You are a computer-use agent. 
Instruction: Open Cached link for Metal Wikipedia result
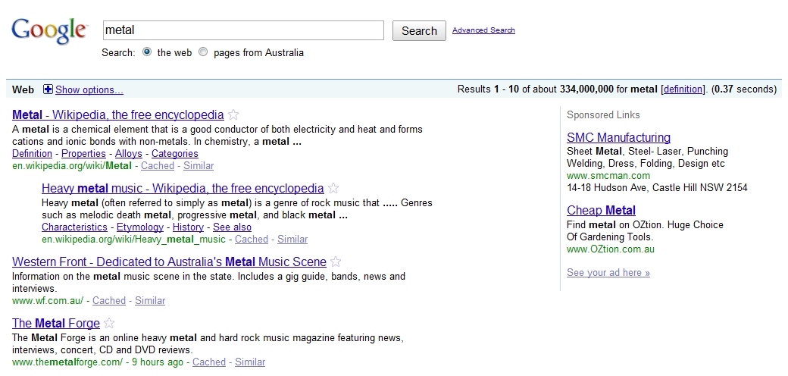coord(158,165)
